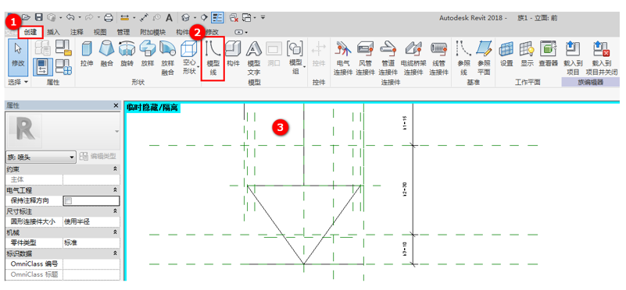The width and height of the screenshot is (626, 290).
Task: Collapse the 尺寸标注 properties section
Action: point(116,211)
